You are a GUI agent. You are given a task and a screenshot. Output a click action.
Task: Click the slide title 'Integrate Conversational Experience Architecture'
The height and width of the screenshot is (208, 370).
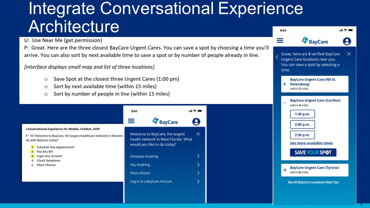166,17
